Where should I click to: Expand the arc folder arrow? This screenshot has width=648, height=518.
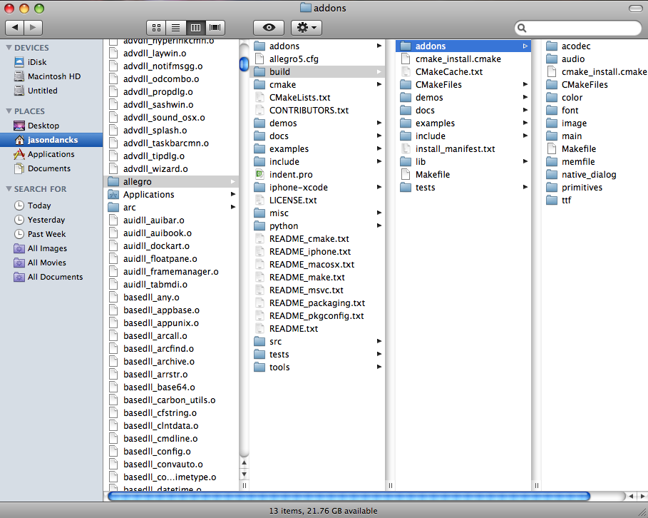click(233, 207)
